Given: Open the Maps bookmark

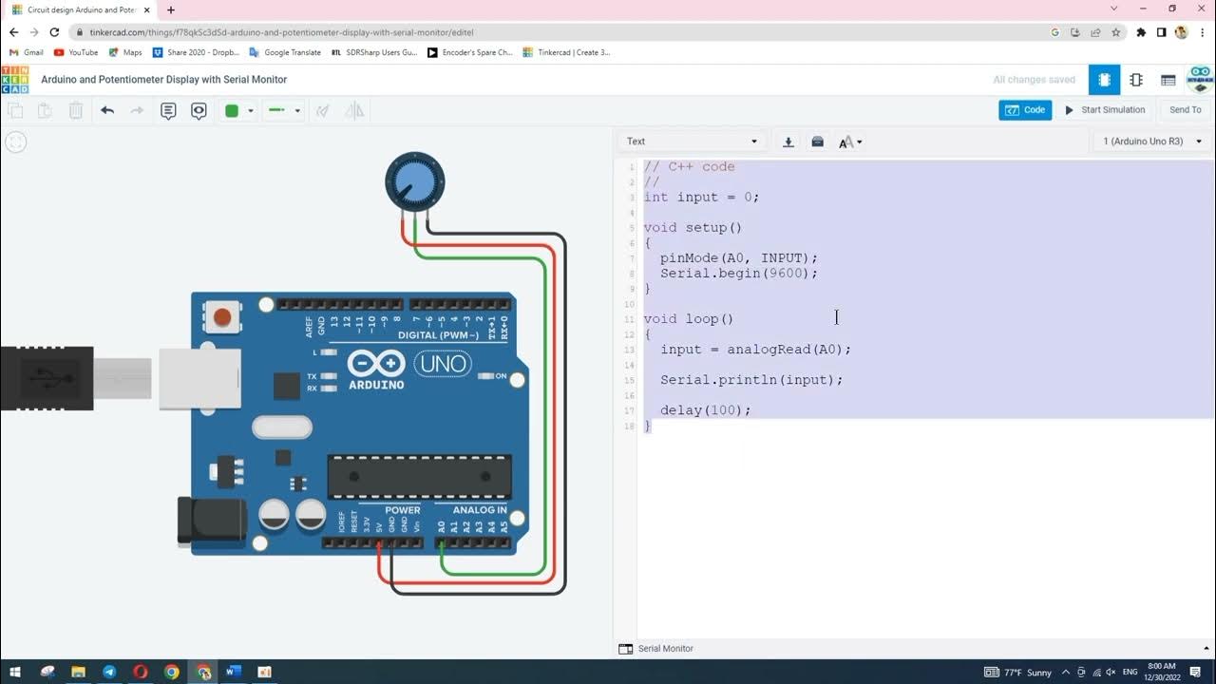Looking at the screenshot, I should pos(124,52).
